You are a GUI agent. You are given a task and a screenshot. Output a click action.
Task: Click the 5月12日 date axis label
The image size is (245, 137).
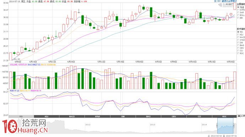[x=101, y=62]
